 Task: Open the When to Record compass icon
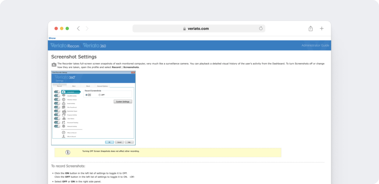[x=64, y=133]
